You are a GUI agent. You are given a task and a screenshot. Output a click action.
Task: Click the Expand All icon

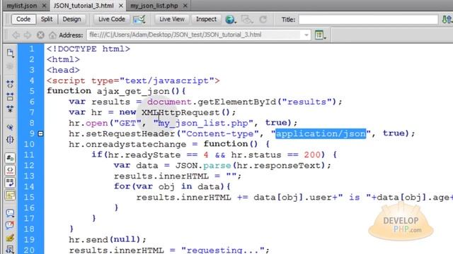[10, 109]
